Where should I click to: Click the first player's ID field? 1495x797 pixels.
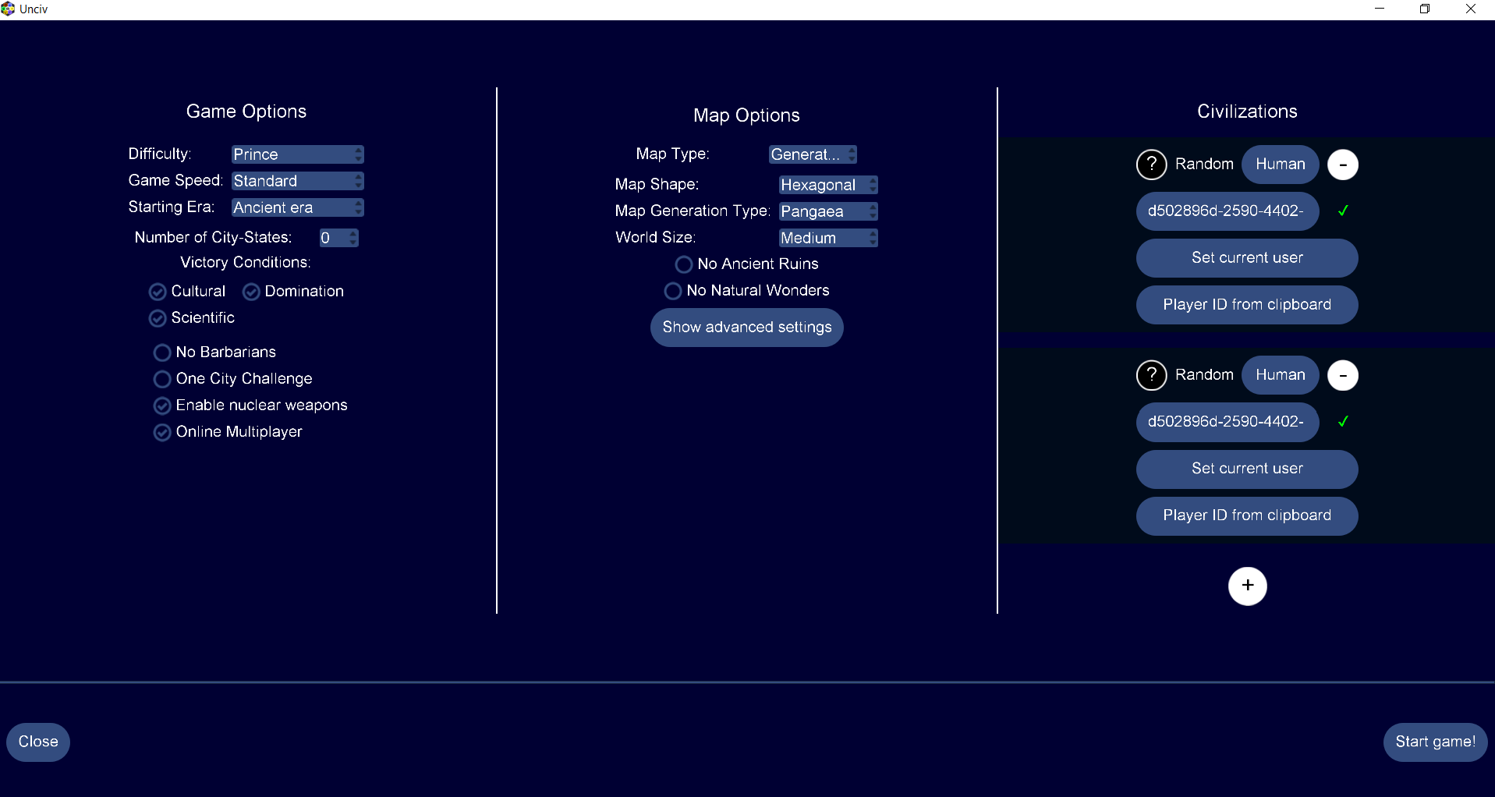(x=1227, y=211)
